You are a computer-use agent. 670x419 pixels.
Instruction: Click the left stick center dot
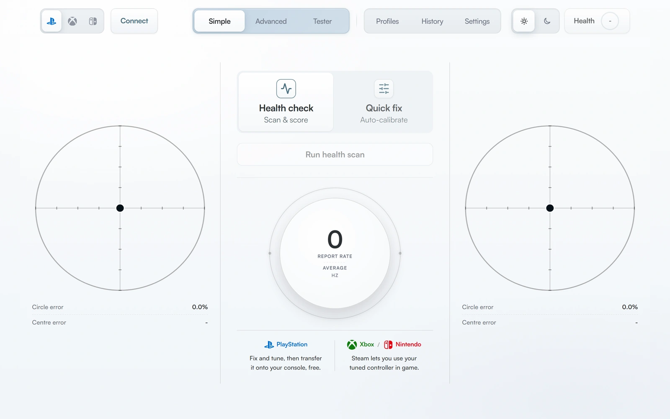[120, 208]
